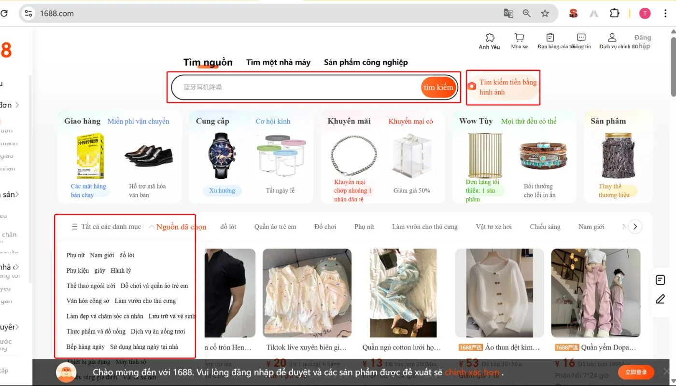The width and height of the screenshot is (676, 386).
Task: Choose Hành lý in category dropdown
Action: click(x=121, y=271)
